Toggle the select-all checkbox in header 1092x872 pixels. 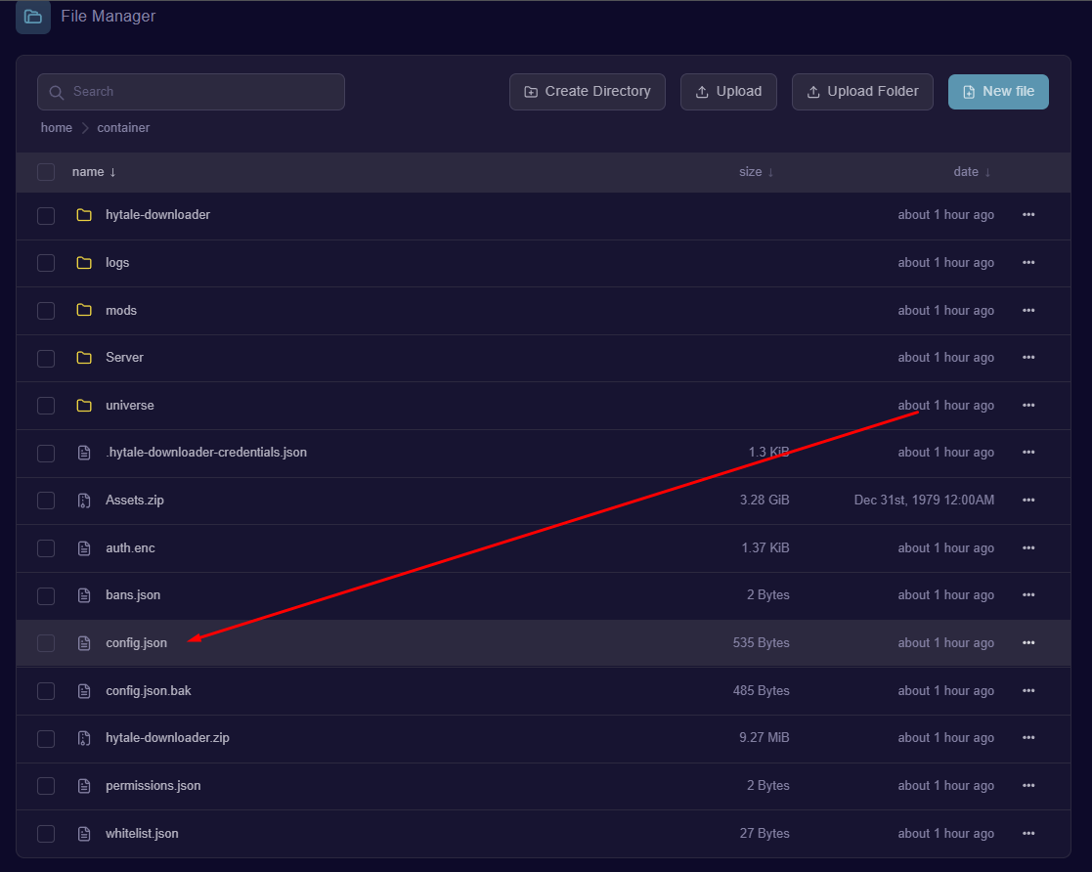pos(46,172)
